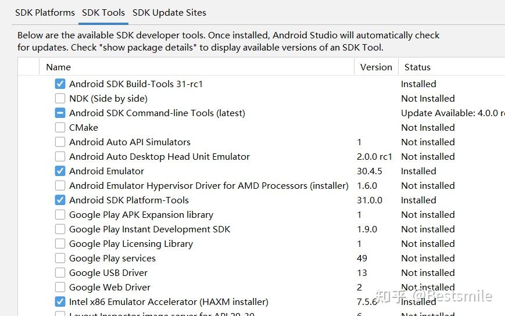Image resolution: width=505 pixels, height=316 pixels.
Task: Sort by the Version column header
Action: [x=376, y=67]
